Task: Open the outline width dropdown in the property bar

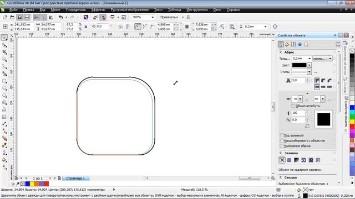Action: coord(265,27)
